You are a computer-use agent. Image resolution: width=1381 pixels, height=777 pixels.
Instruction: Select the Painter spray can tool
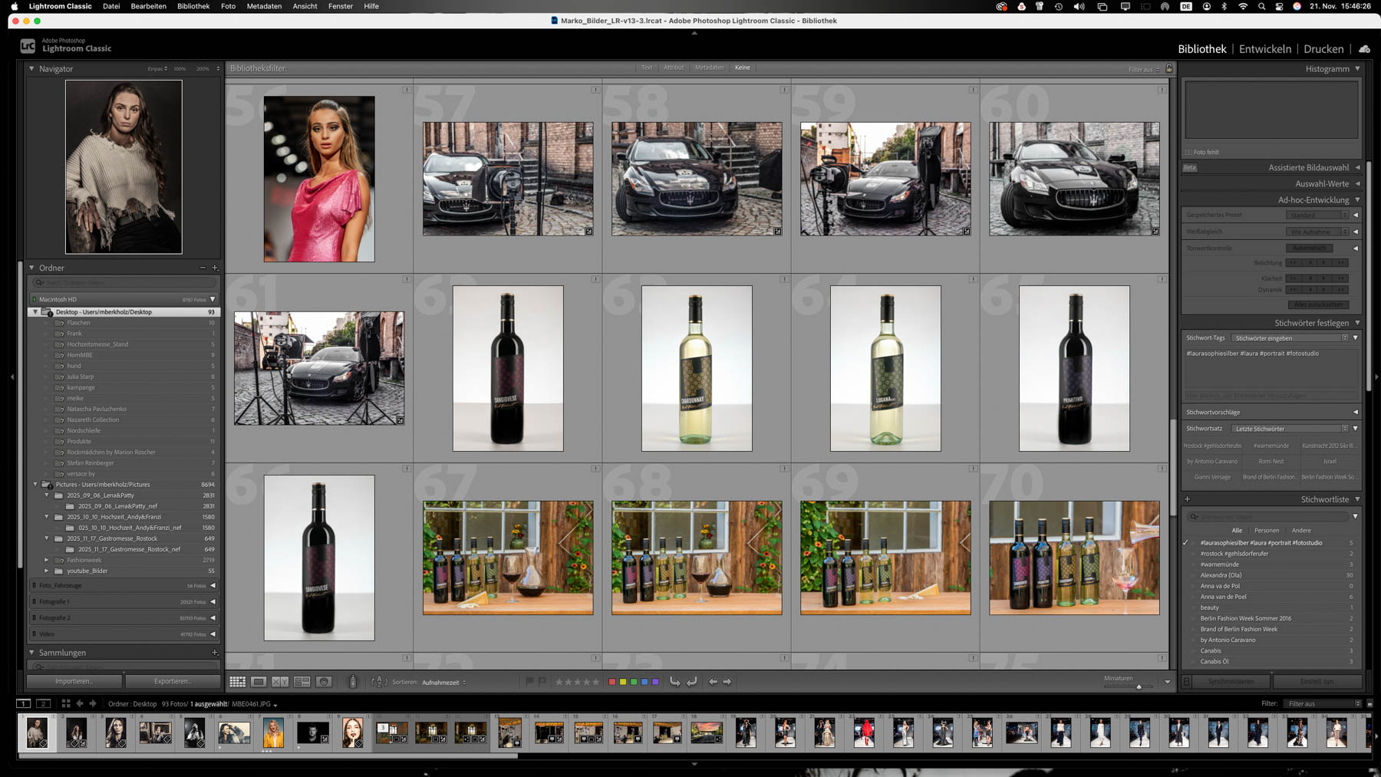tap(353, 682)
